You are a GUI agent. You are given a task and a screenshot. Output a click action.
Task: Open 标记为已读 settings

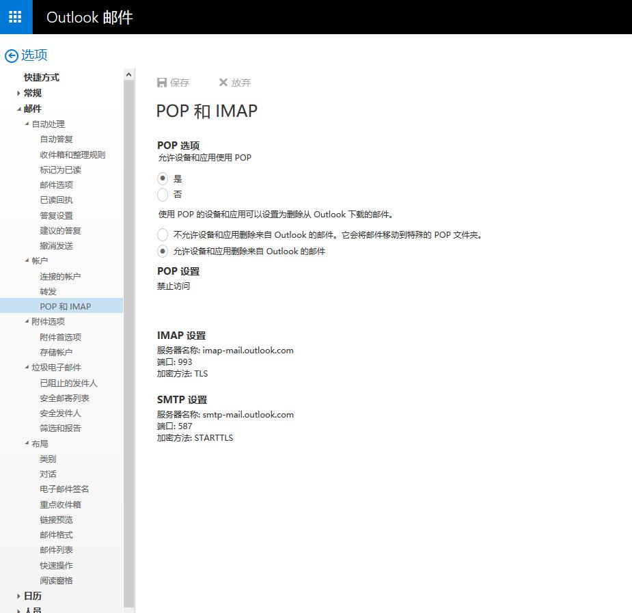[x=60, y=169]
